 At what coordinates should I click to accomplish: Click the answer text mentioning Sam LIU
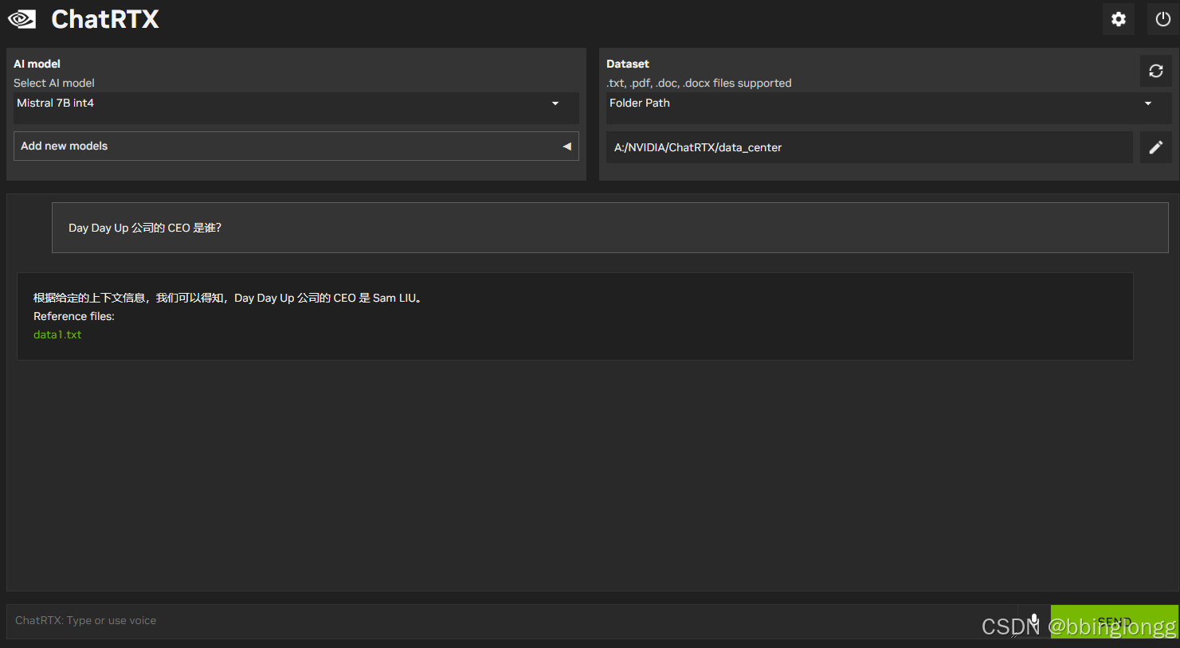pyautogui.click(x=229, y=298)
